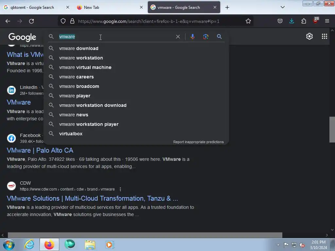
Task: Click the scroll right arrow
Action: click(x=327, y=235)
